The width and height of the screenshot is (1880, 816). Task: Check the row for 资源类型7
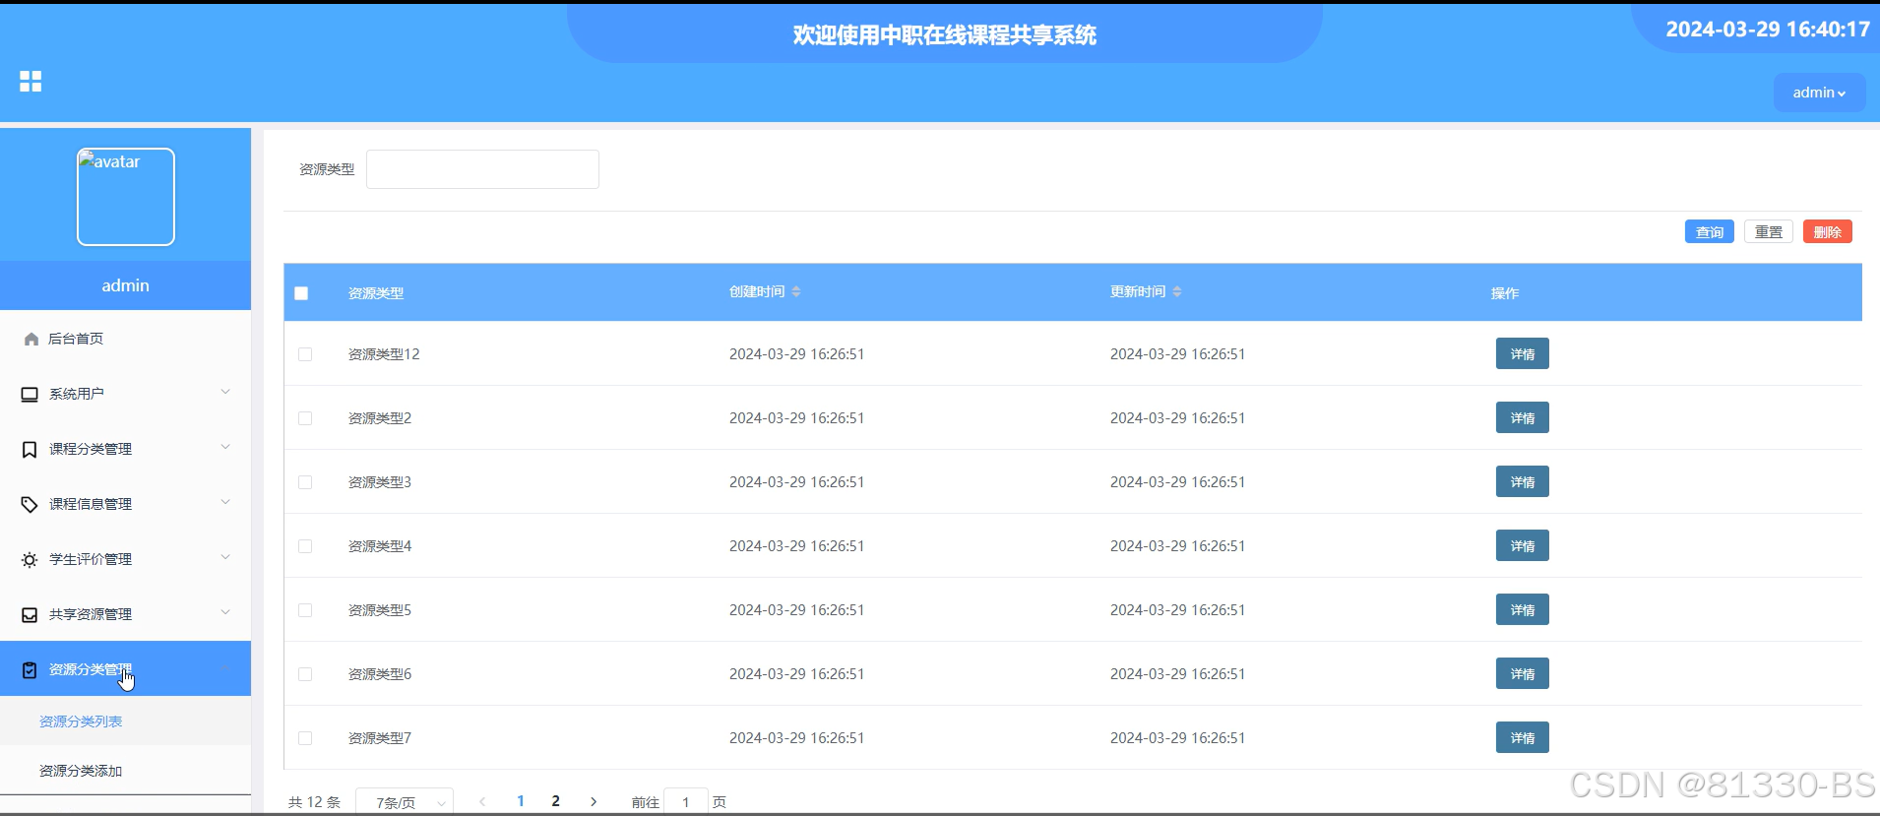click(305, 738)
